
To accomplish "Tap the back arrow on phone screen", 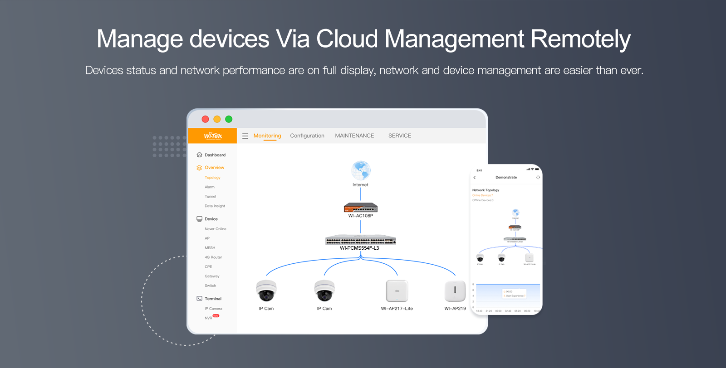I will point(475,178).
